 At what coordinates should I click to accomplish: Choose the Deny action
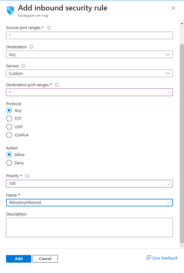[x=9, y=163]
